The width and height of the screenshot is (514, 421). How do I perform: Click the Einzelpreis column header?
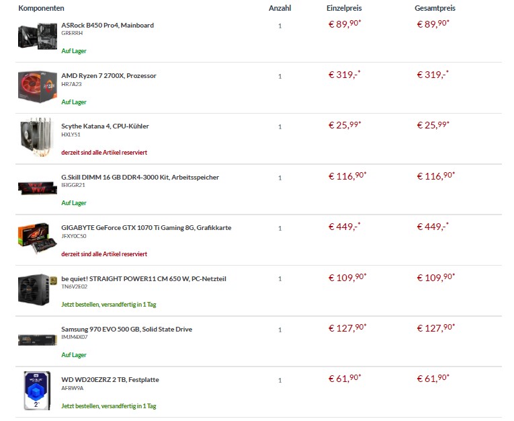344,8
